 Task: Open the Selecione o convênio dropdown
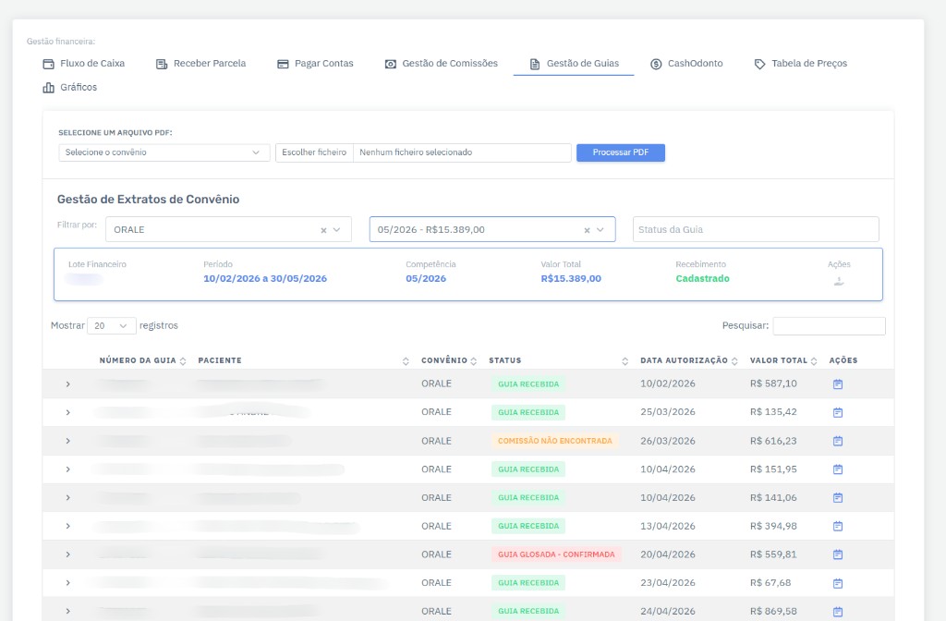[164, 152]
